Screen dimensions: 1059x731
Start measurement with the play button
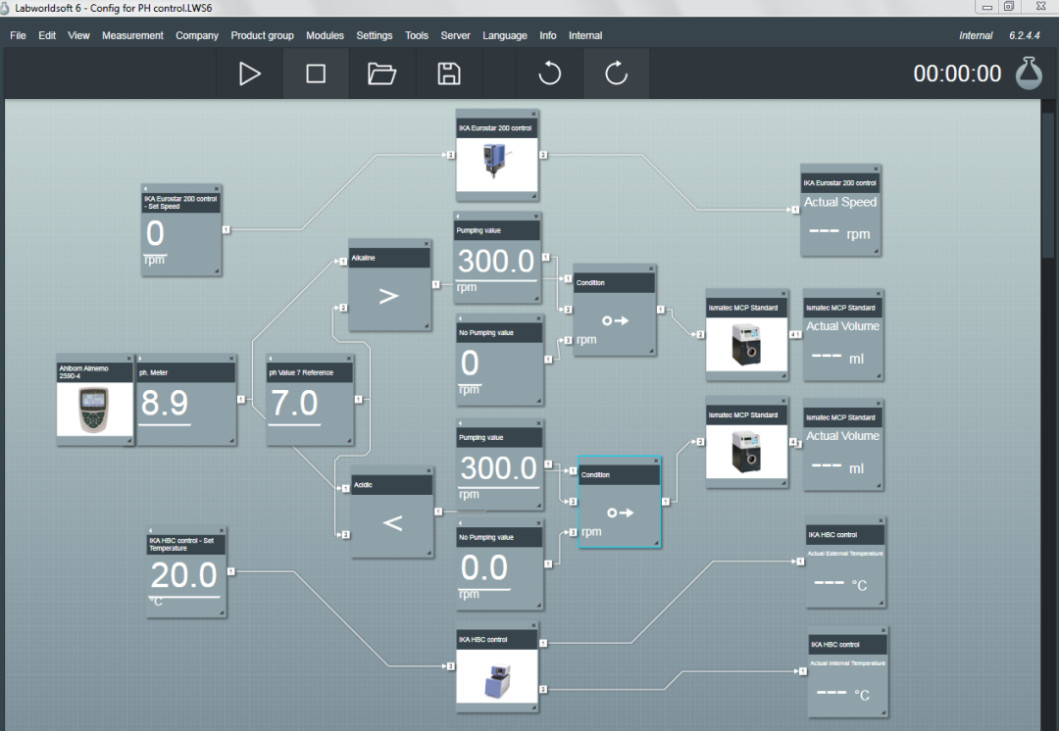[250, 73]
